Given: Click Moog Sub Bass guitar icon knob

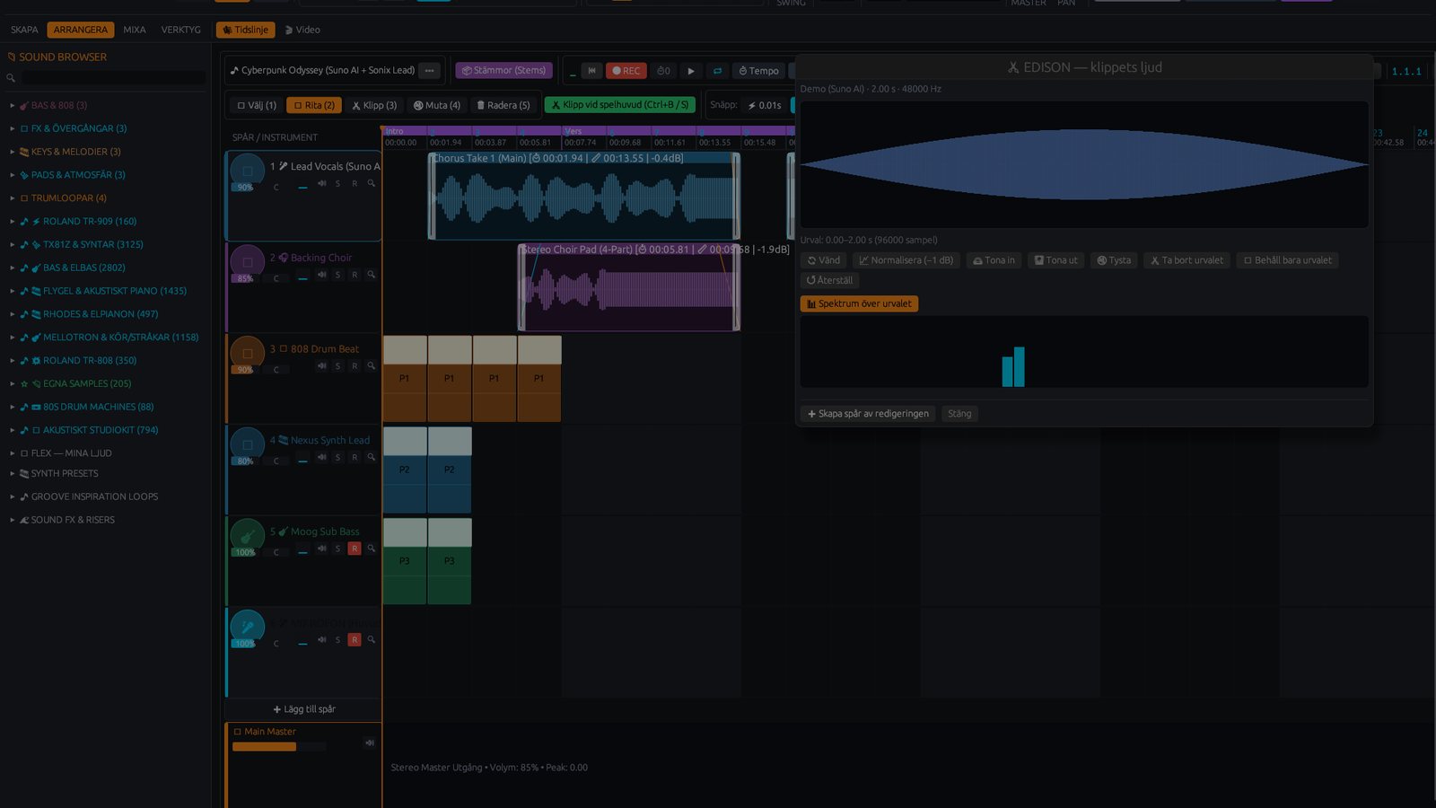Looking at the screenshot, I should click(x=247, y=536).
